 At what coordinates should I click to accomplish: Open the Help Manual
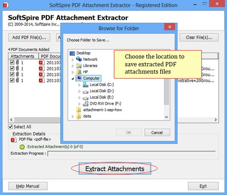[28, 186]
